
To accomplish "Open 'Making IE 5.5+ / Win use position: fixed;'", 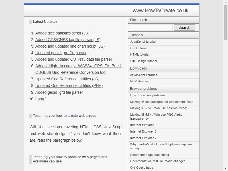I will tap(164, 108).
